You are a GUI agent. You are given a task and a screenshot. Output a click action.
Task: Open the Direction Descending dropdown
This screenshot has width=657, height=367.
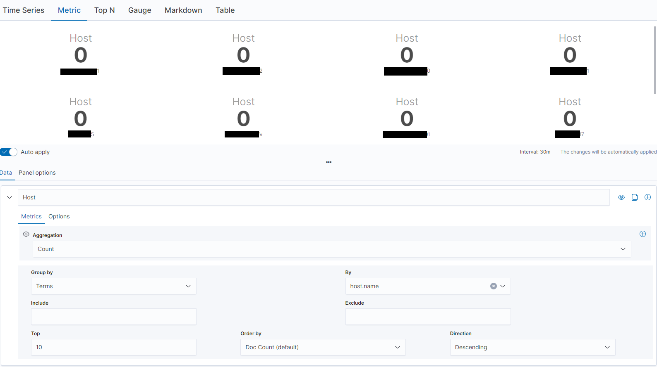point(533,347)
